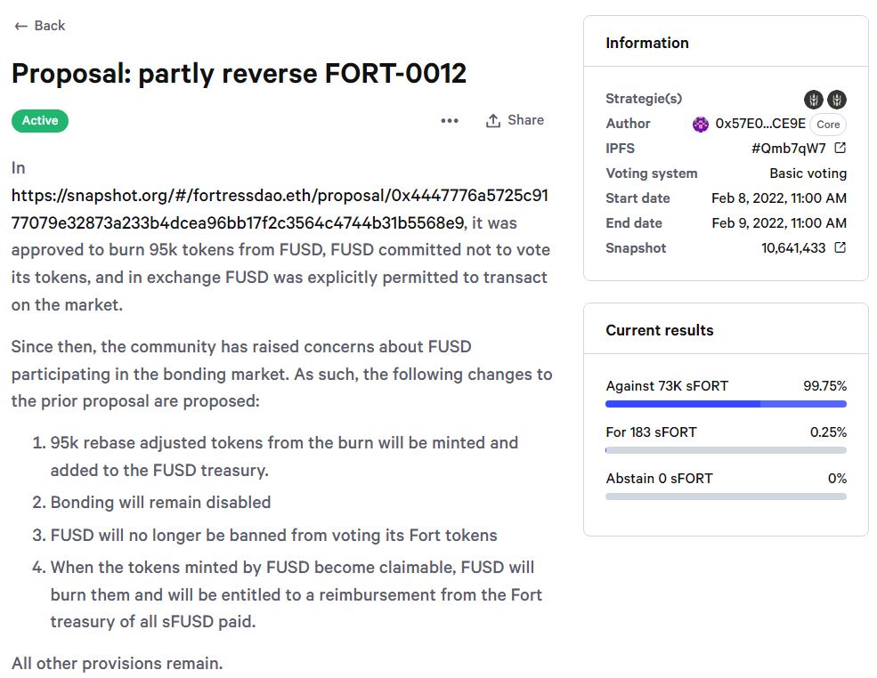Click the Share button
The width and height of the screenshot is (877, 678).
(x=515, y=120)
